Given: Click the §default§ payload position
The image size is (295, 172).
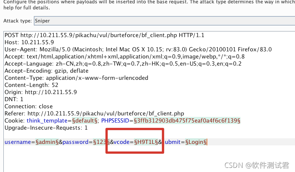Looking at the screenshot, I should point(85,121).
